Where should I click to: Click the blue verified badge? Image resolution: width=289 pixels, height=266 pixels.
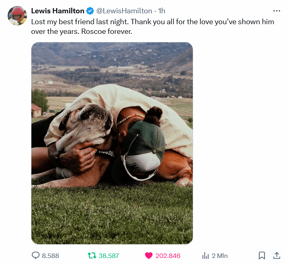tap(90, 11)
